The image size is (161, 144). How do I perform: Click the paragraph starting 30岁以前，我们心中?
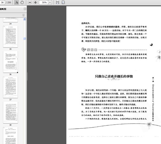pyautogui.click(x=114, y=34)
